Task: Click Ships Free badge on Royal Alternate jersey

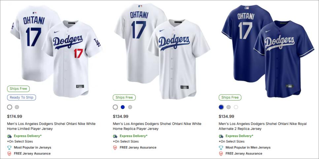Action: (230, 98)
